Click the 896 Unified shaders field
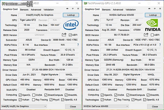 (112, 50)
